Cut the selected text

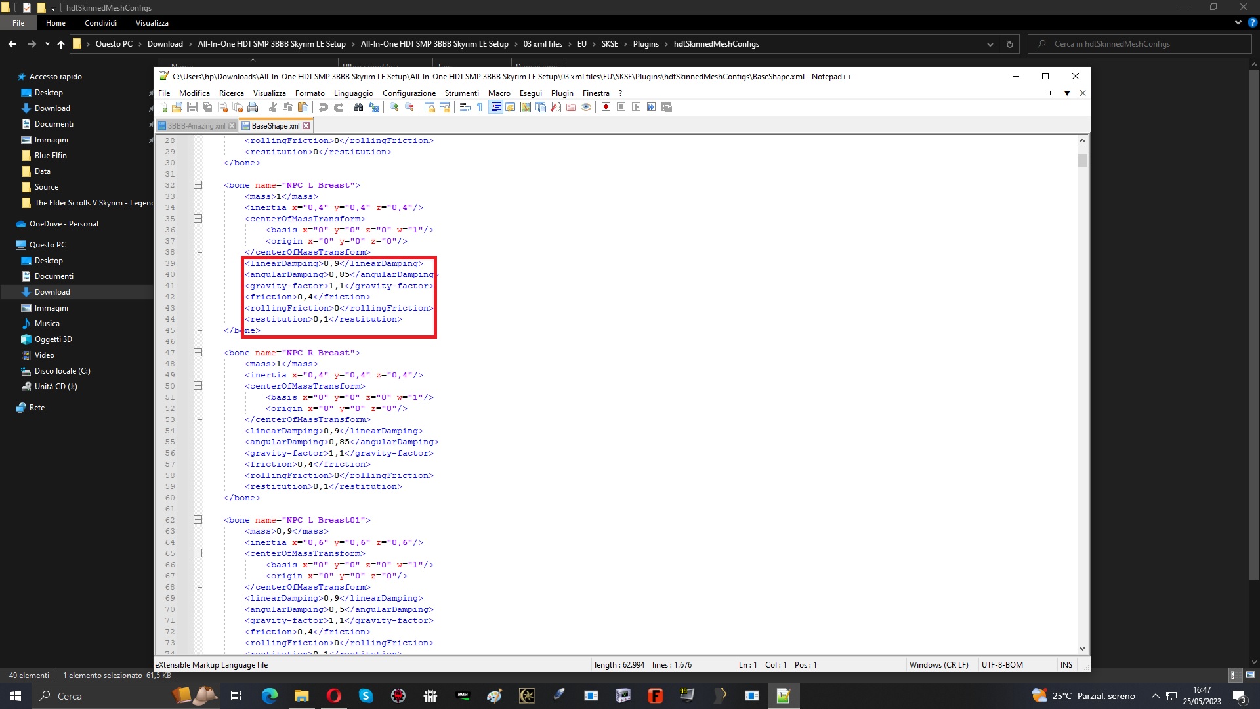click(x=272, y=108)
